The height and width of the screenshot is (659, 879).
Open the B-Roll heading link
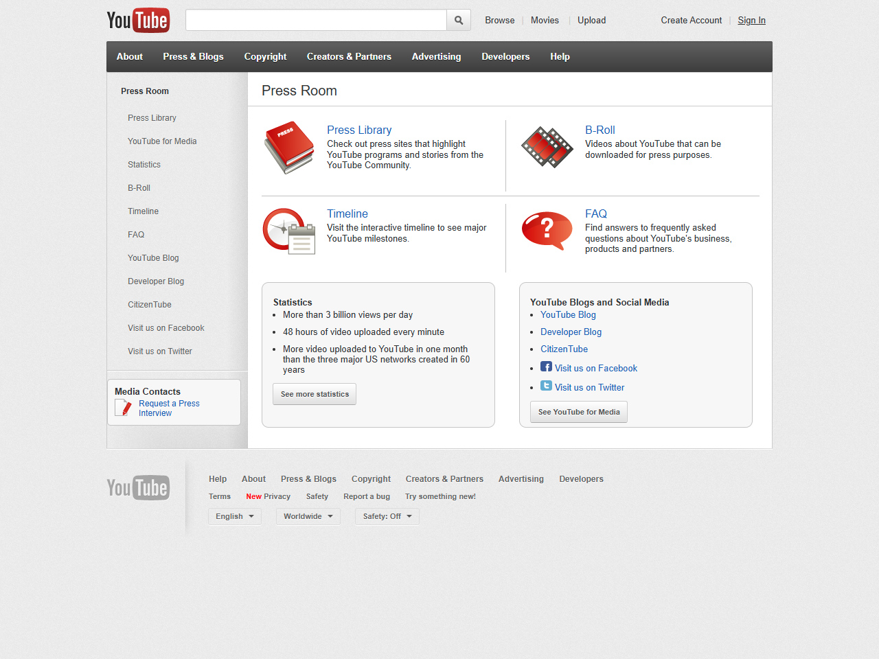tap(600, 130)
